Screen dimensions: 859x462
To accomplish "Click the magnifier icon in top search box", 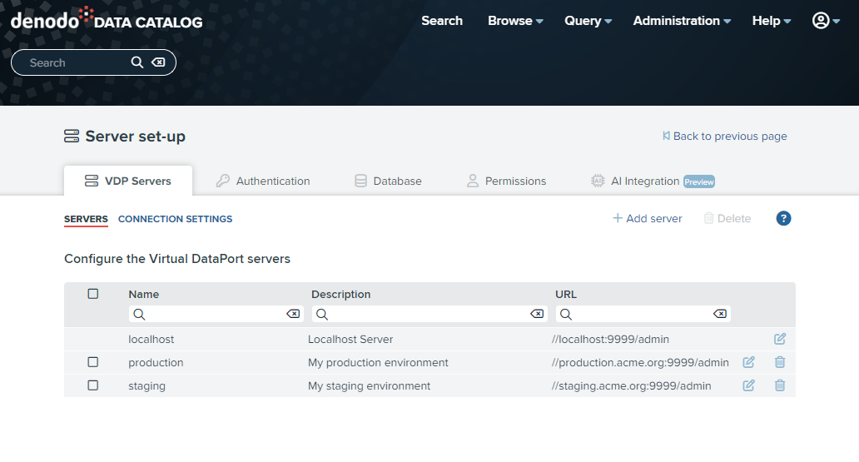I will [x=137, y=62].
